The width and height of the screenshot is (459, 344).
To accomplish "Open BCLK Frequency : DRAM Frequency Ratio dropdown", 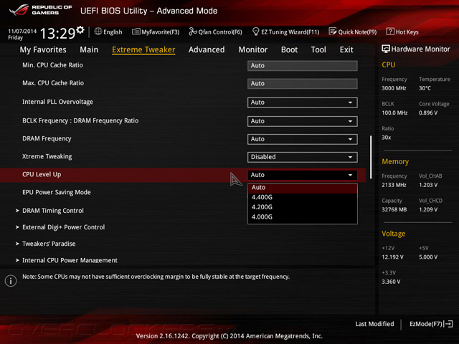I will pos(303,121).
